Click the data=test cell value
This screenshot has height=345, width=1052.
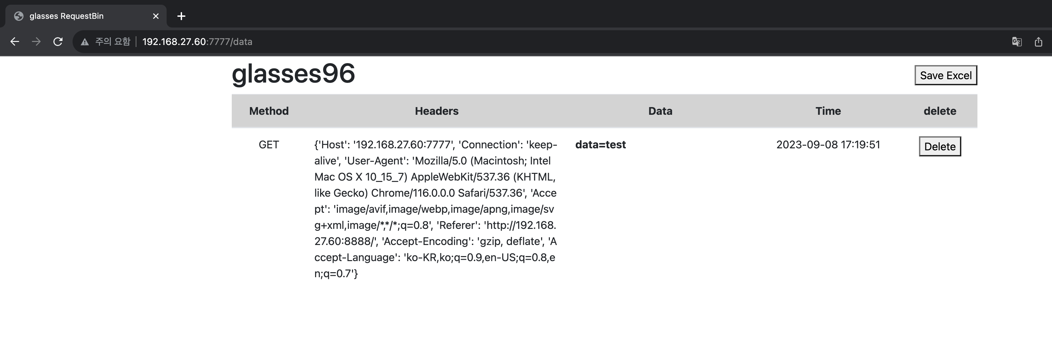point(600,145)
